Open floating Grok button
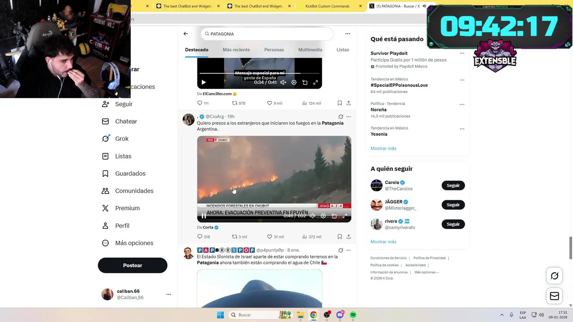The width and height of the screenshot is (573, 322). point(554,276)
